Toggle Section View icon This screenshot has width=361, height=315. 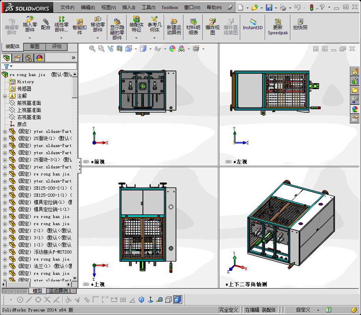pos(120,48)
